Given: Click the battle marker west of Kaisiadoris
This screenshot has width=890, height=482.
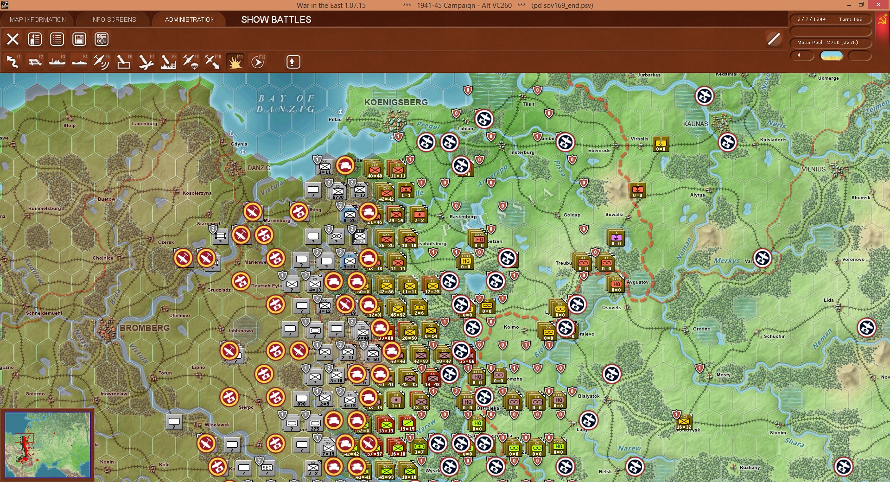Looking at the screenshot, I should pyautogui.click(x=728, y=142).
